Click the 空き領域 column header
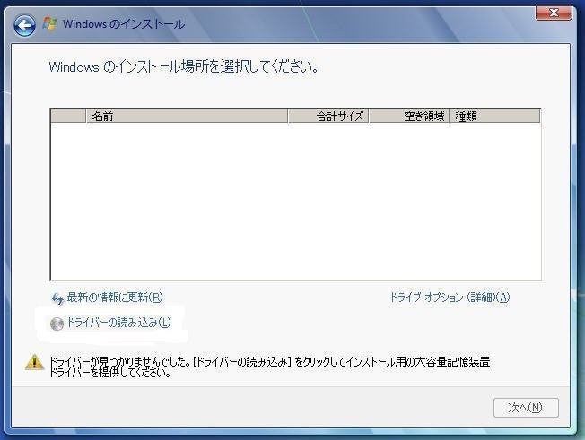The image size is (585, 440). click(x=409, y=116)
